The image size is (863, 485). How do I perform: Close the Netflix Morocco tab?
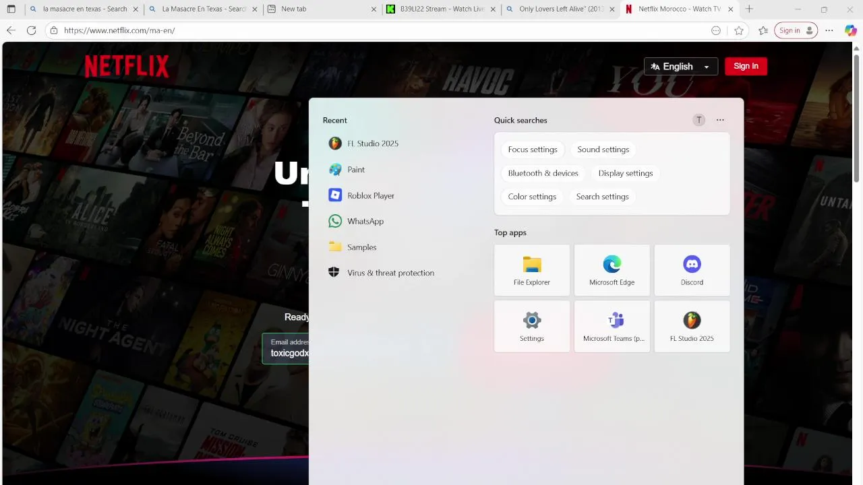[x=730, y=9]
